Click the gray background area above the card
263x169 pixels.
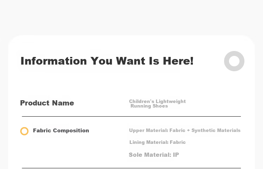pos(131,17)
